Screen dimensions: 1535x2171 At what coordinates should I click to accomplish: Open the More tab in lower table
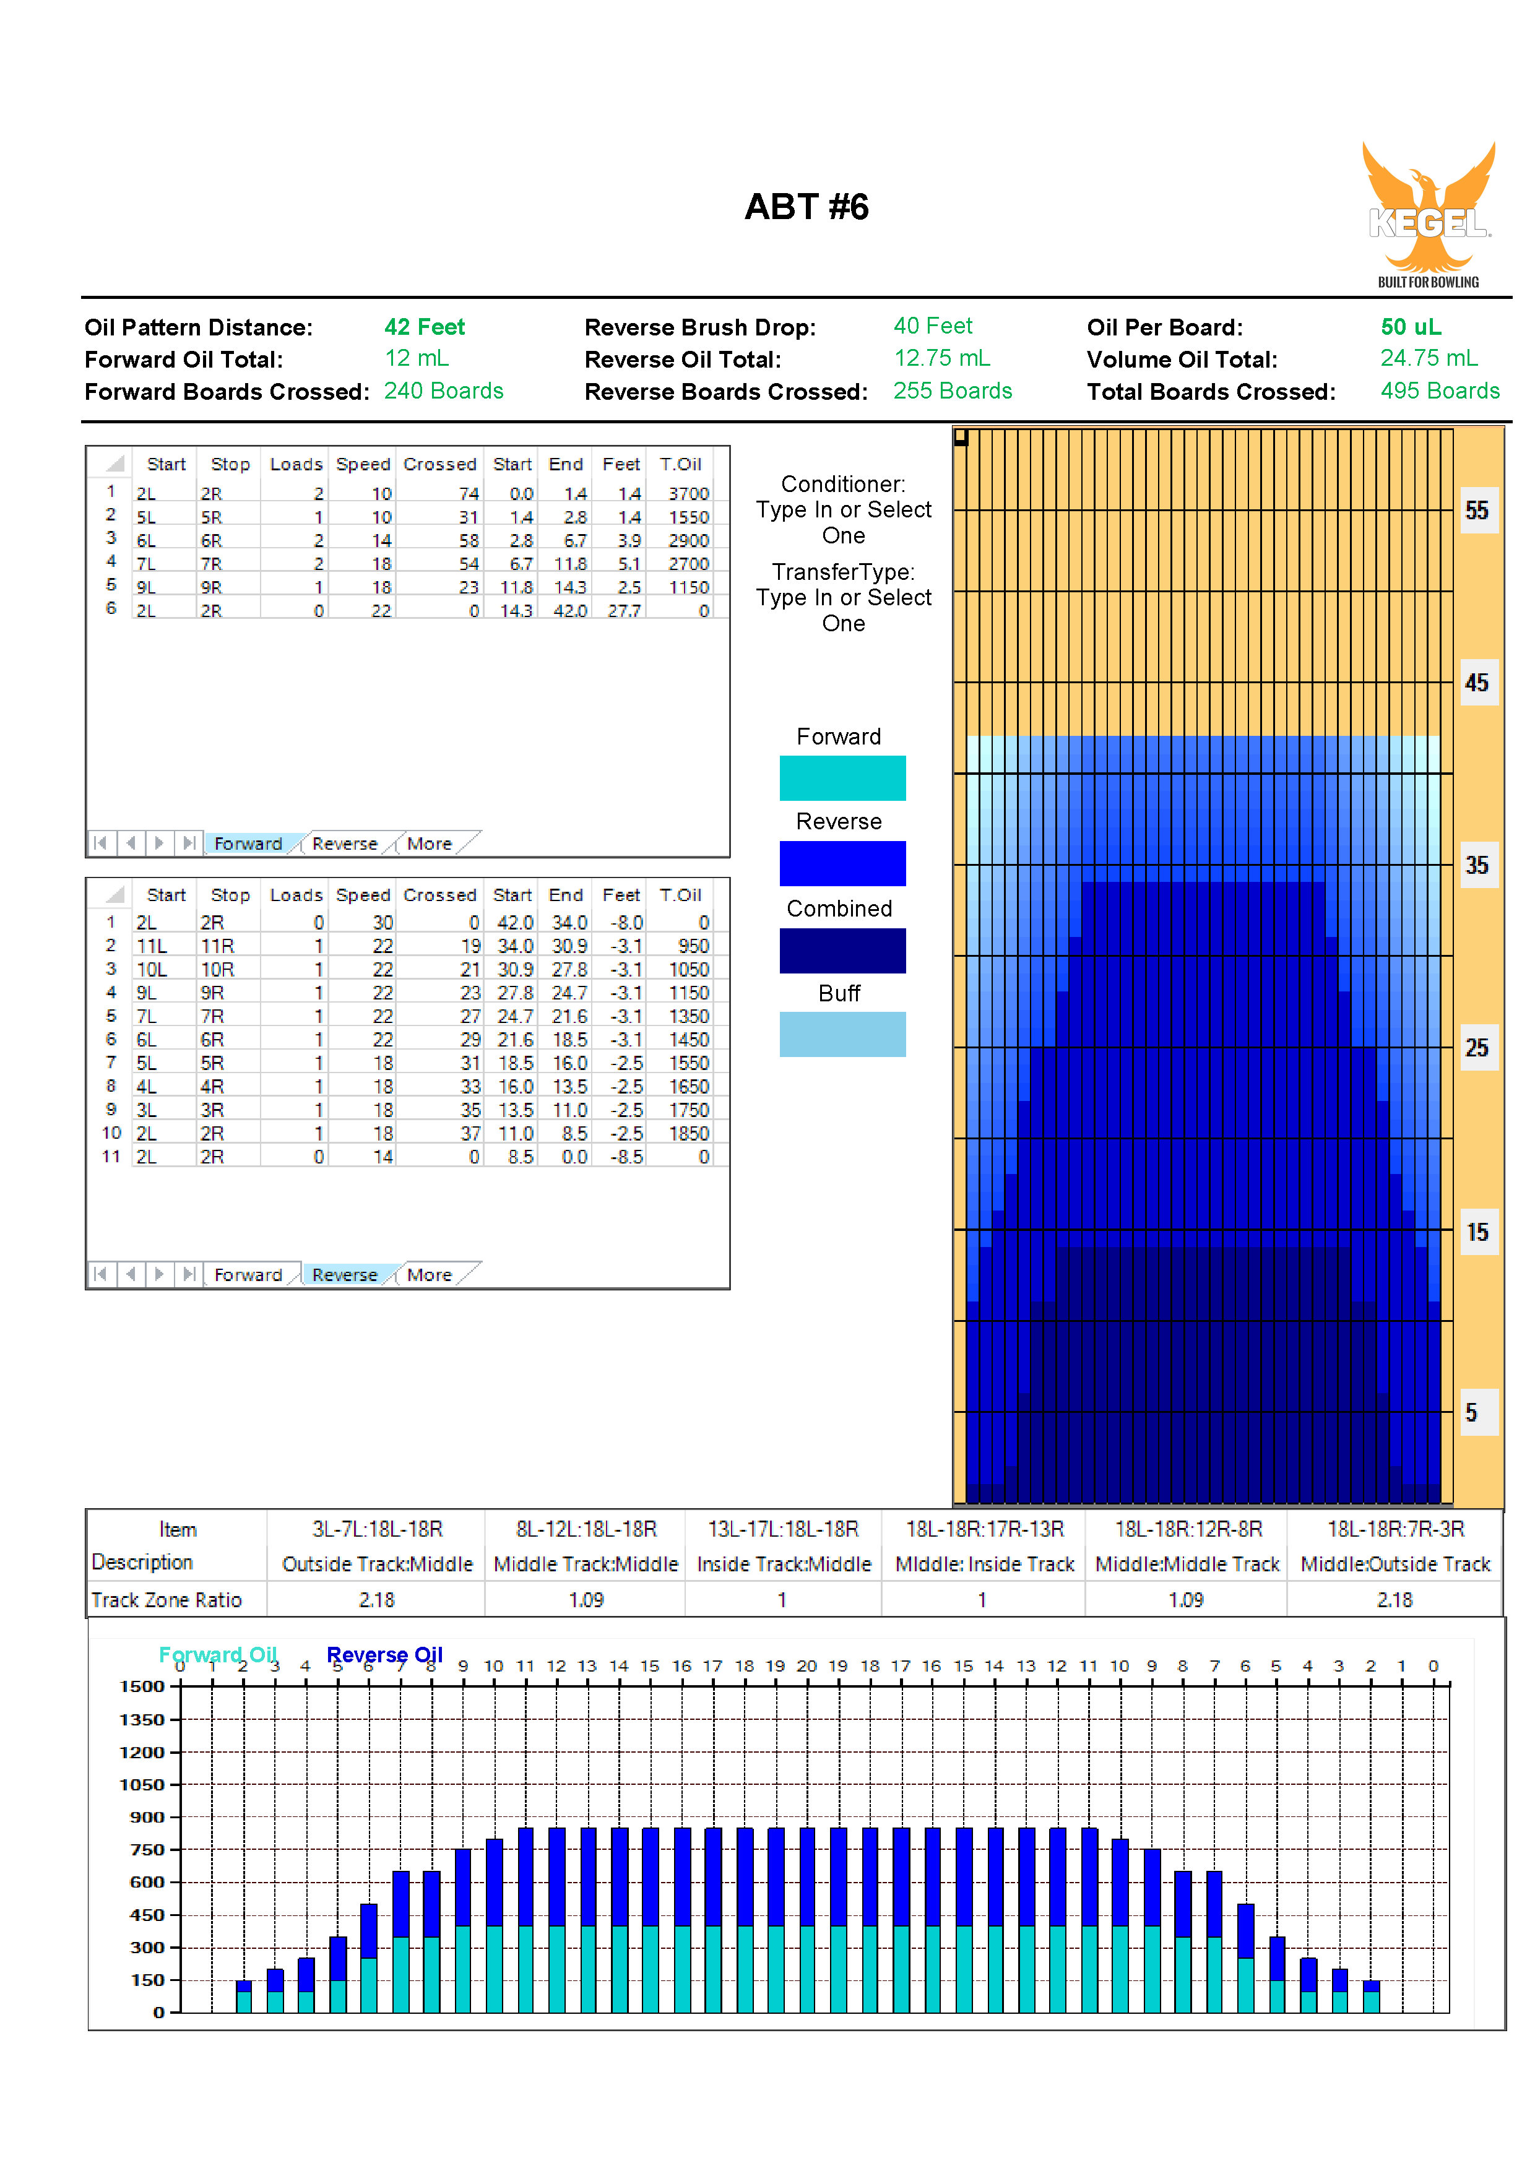[430, 1275]
